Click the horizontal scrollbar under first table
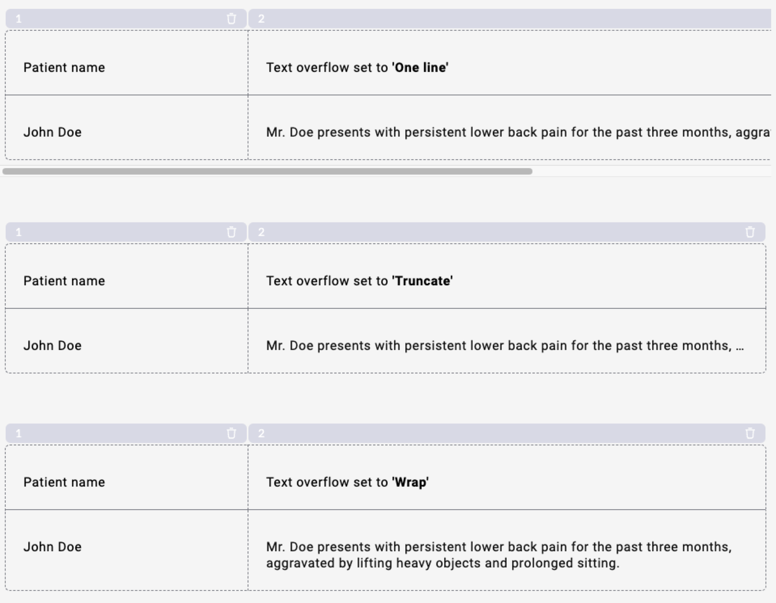This screenshot has width=776, height=603. 267,171
